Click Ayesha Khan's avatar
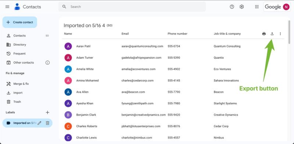 click(x=68, y=103)
